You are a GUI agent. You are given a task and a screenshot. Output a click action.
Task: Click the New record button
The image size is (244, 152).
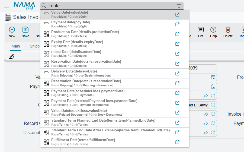point(12,32)
